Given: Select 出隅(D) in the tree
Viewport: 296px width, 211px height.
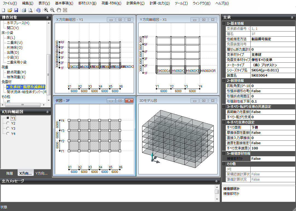Looking at the screenshot, I should (x=13, y=52).
